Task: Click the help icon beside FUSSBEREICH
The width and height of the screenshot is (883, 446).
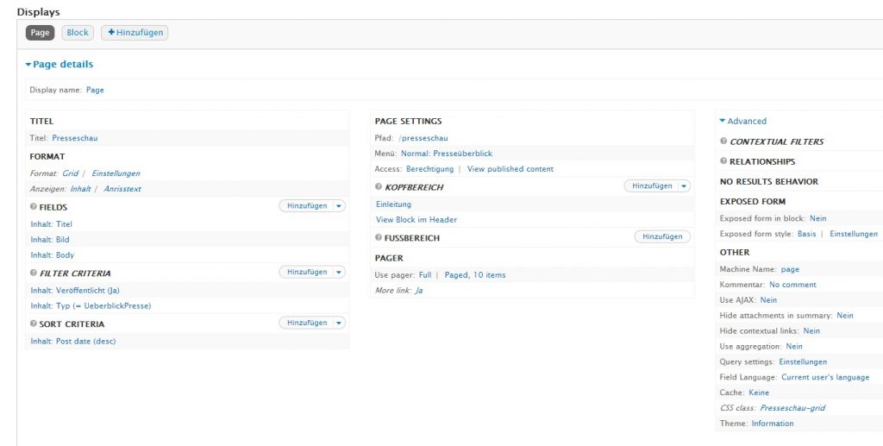Action: pyautogui.click(x=379, y=238)
